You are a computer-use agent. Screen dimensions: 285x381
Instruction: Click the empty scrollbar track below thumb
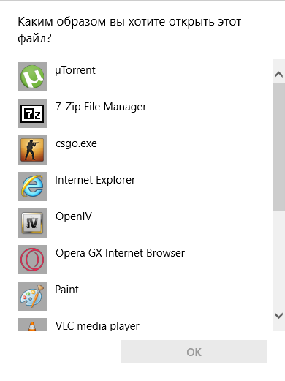(278, 260)
